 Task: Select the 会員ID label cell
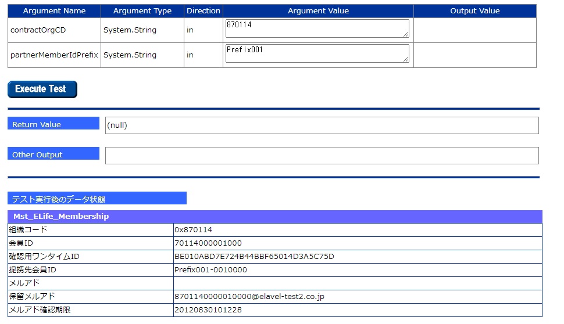point(91,243)
